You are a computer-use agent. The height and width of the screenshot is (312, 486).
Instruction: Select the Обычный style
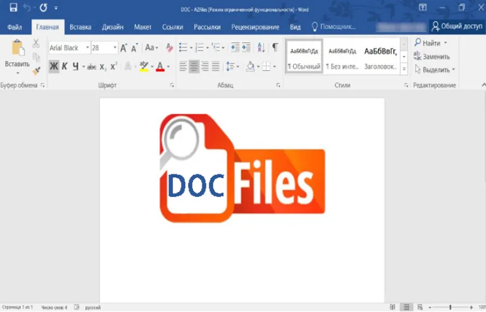click(x=304, y=56)
